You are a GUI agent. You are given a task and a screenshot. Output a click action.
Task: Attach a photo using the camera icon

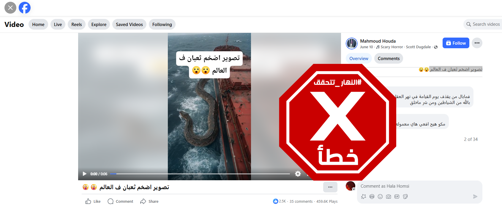point(389,197)
